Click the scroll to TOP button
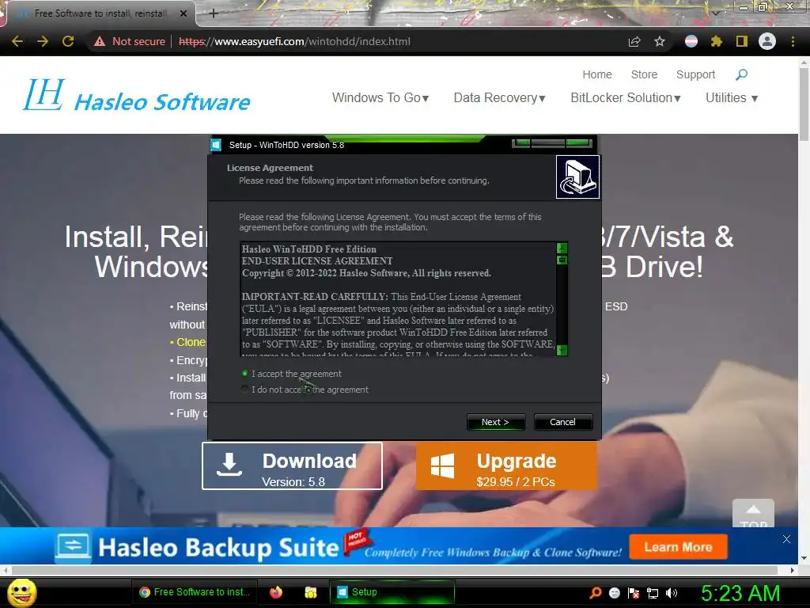Screen dimensions: 810x608 pyautogui.click(x=753, y=513)
